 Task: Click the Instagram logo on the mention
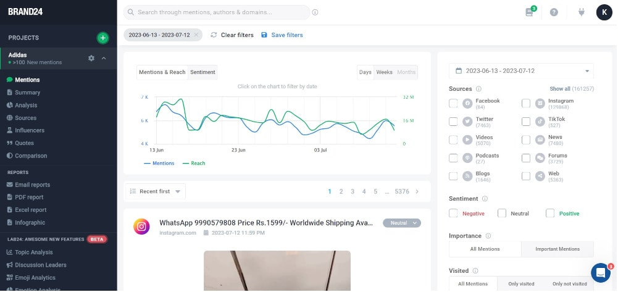point(141,227)
